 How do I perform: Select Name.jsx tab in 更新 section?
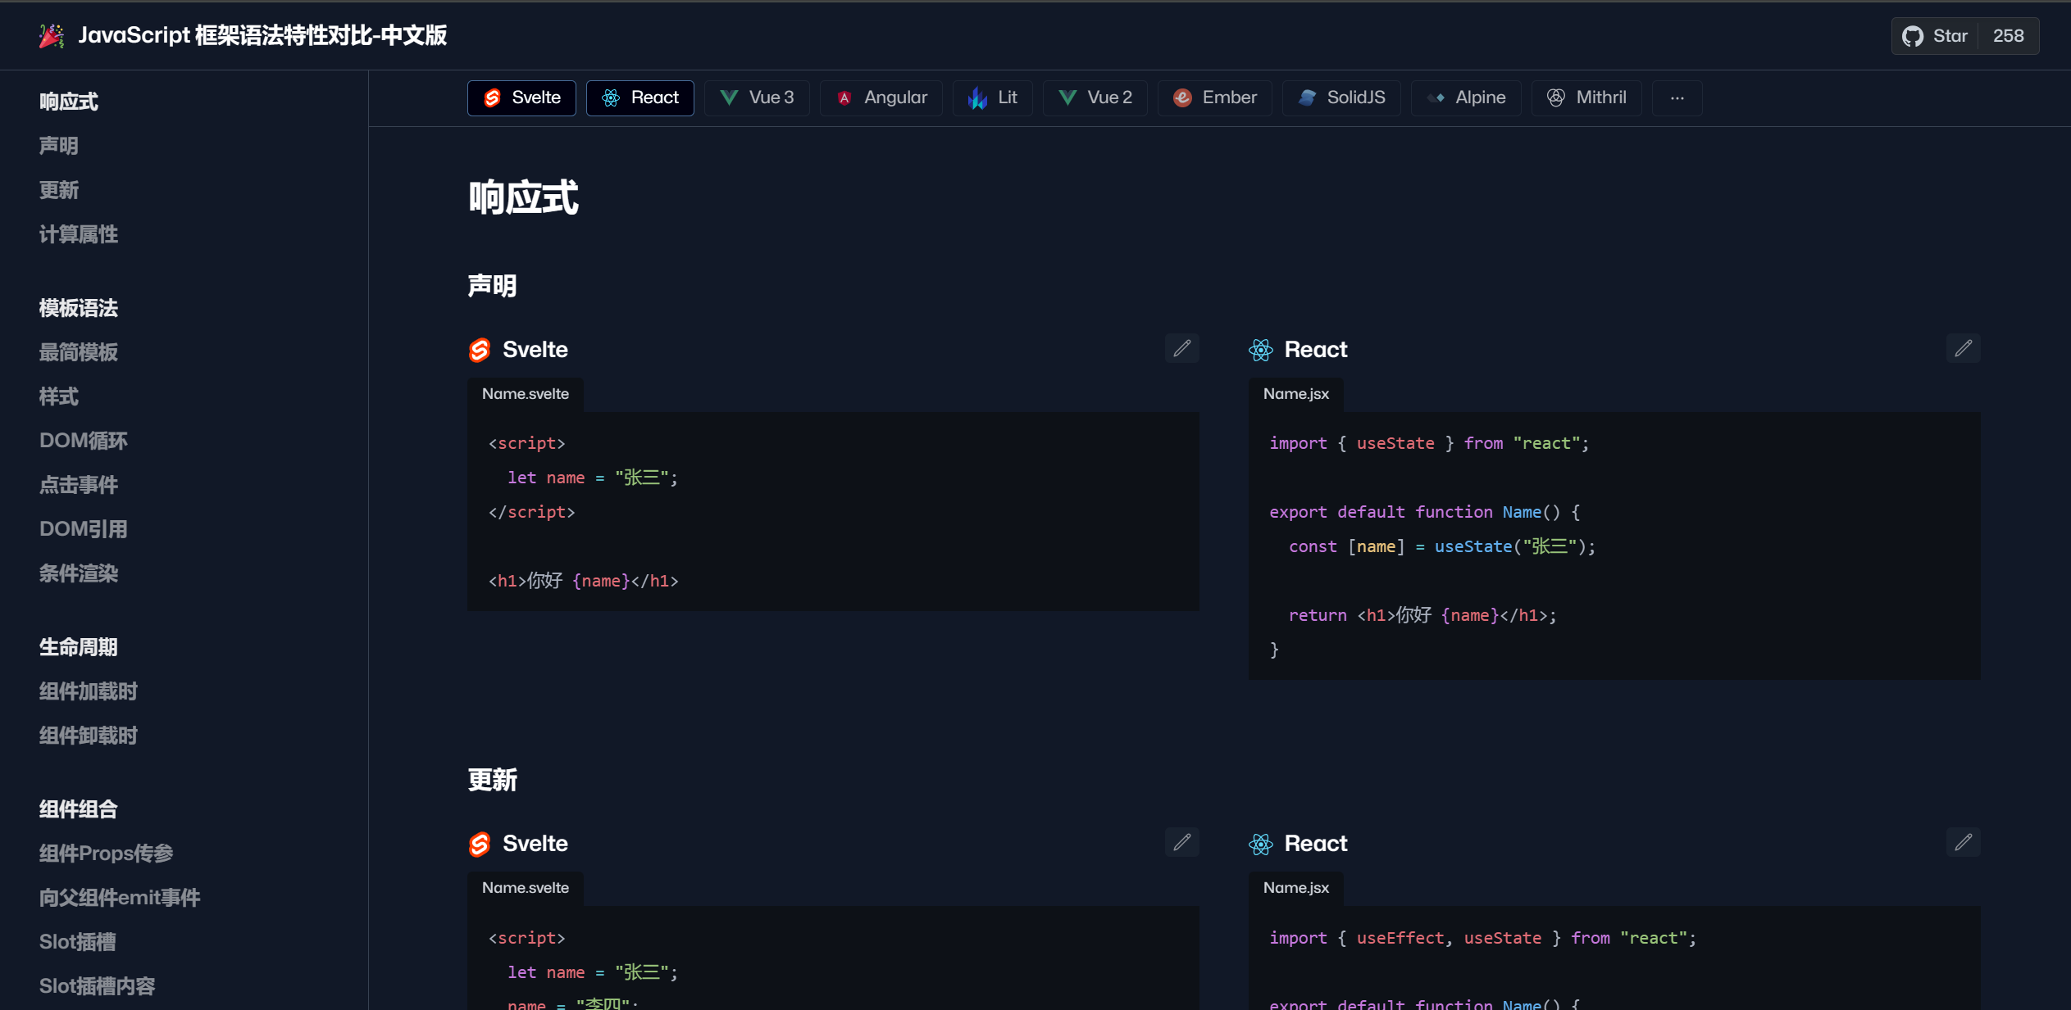point(1295,888)
